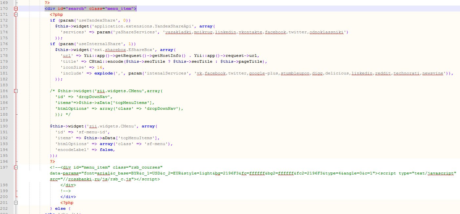The width and height of the screenshot is (460, 214).
Task: Click the closing ?> tag on line 196
Action: coord(52,161)
